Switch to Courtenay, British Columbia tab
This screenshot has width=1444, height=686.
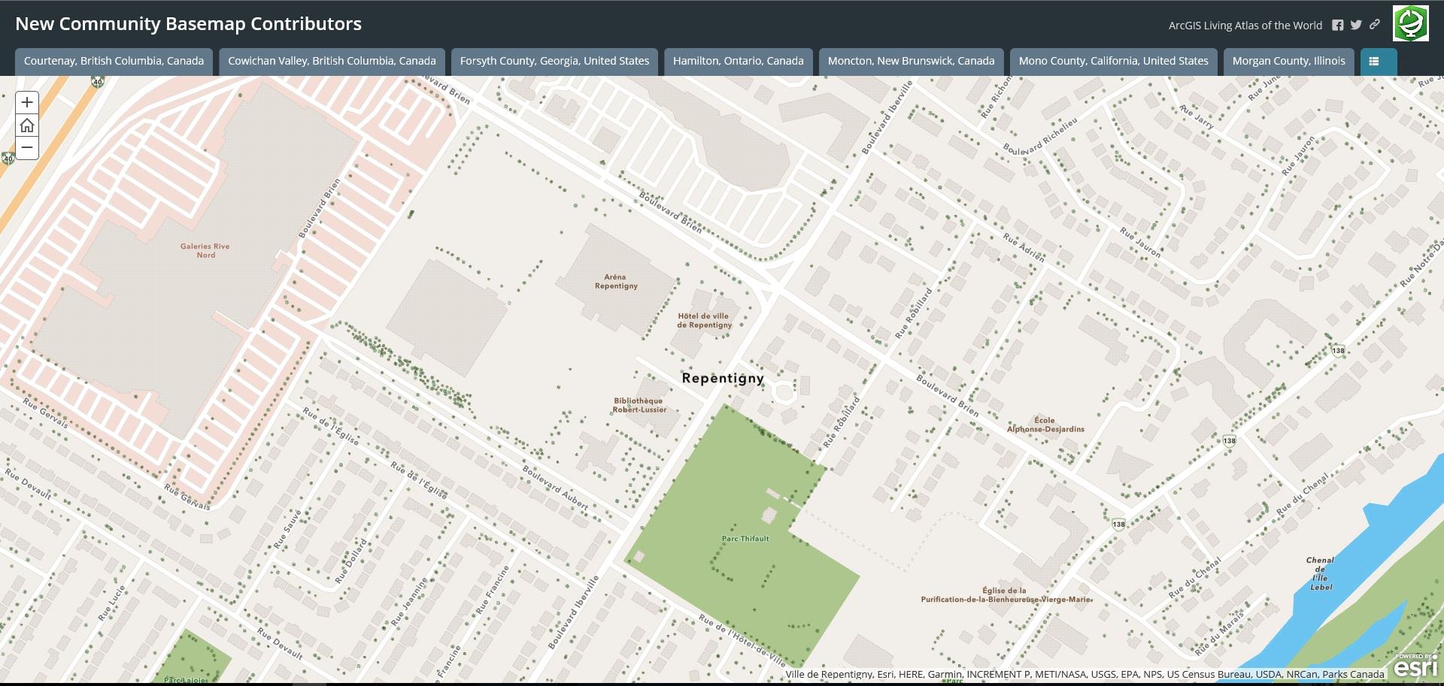pos(114,62)
